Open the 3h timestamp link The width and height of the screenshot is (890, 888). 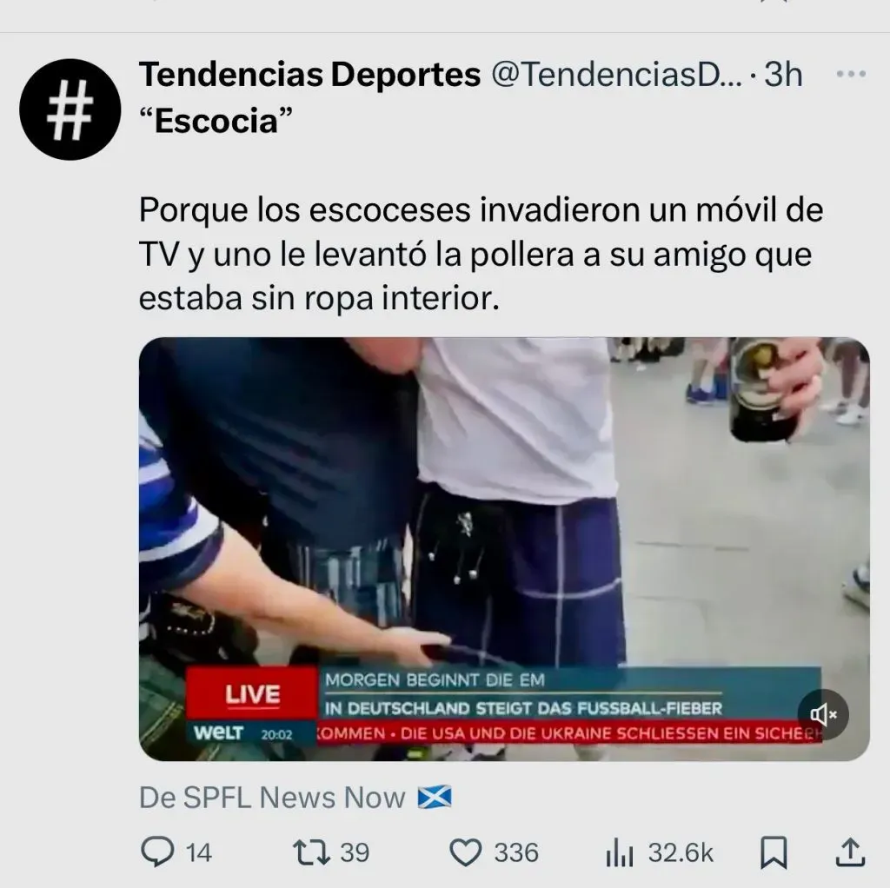[x=783, y=75]
